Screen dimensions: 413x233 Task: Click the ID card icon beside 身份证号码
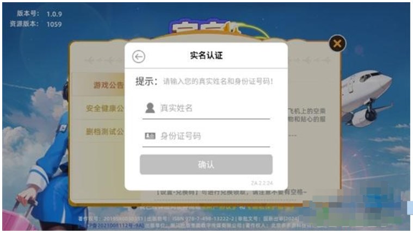(150, 136)
